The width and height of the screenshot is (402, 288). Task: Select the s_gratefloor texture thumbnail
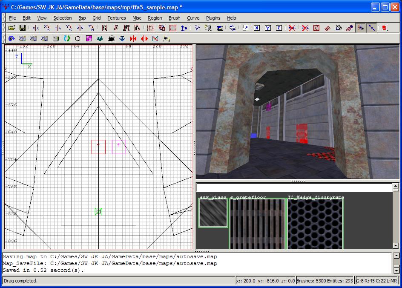(x=257, y=224)
